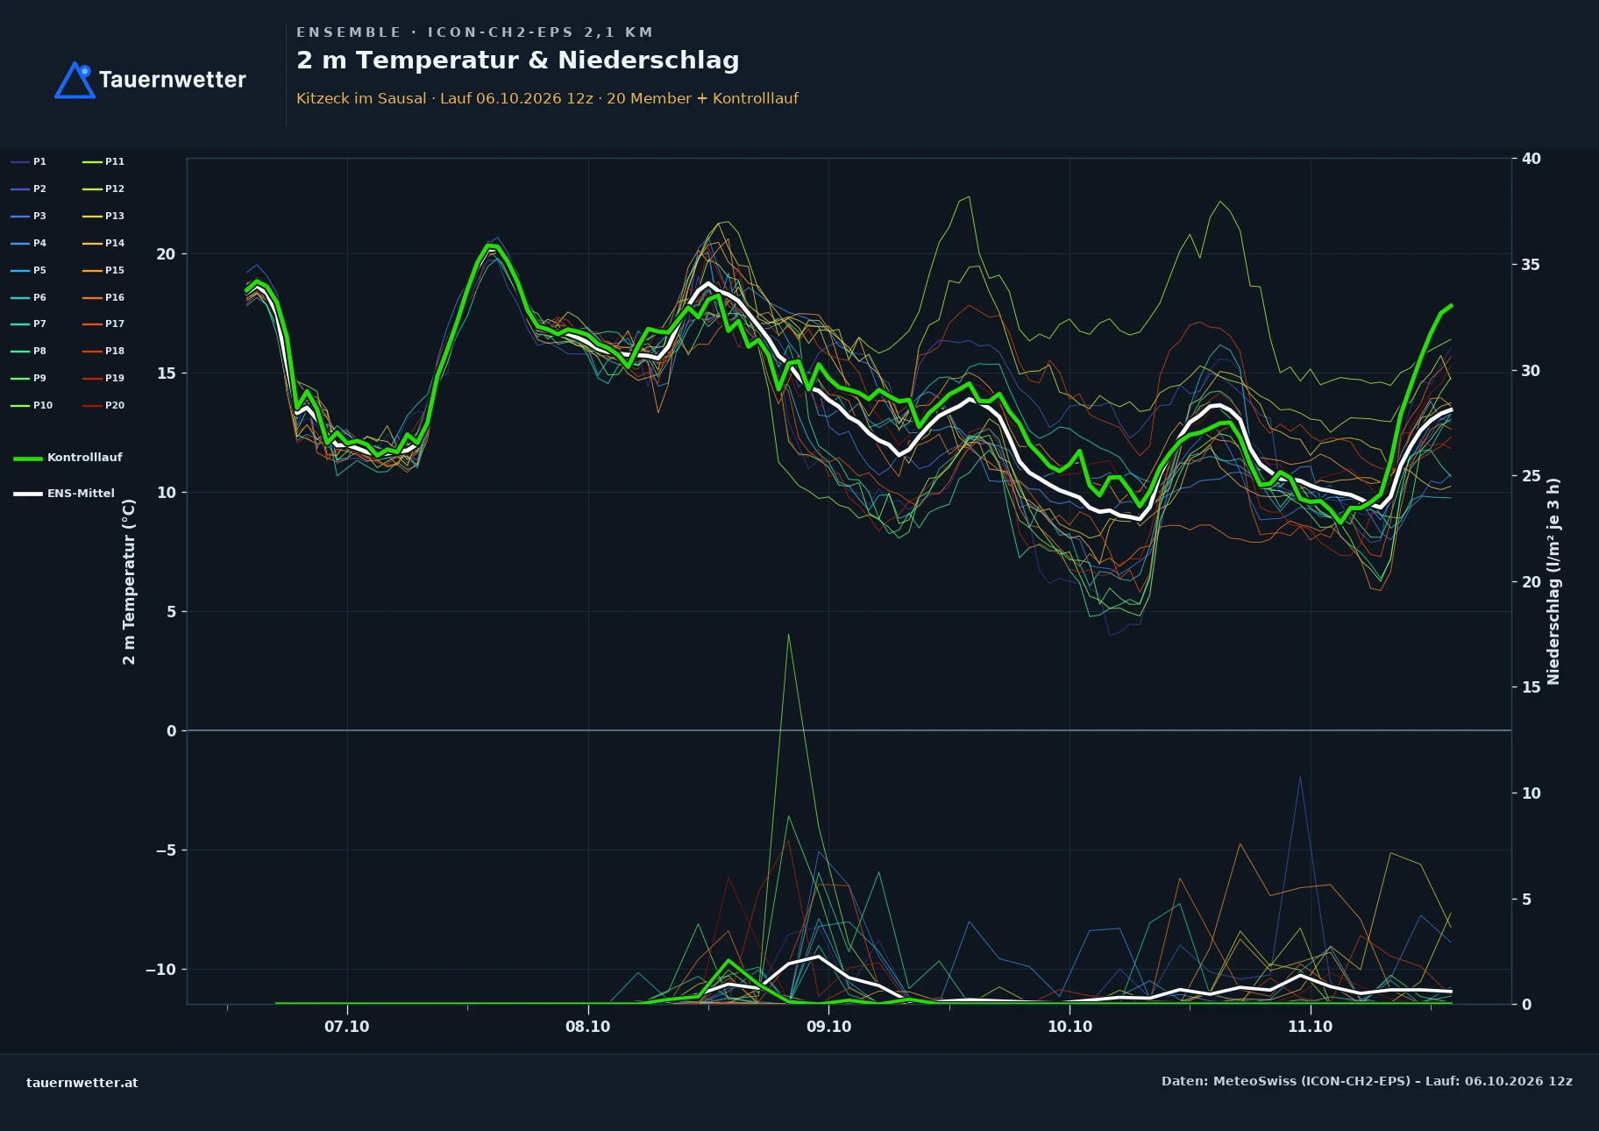Click the 2 m Temperatur axis label
1599x1131 pixels.
coord(129,581)
